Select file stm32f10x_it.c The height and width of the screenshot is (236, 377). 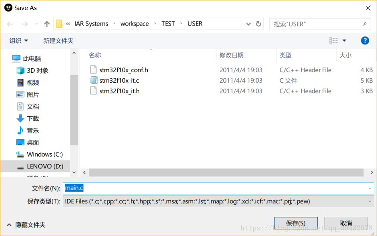click(119, 81)
